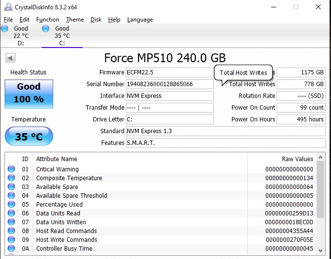Click the Transfer Mode field

170,108
